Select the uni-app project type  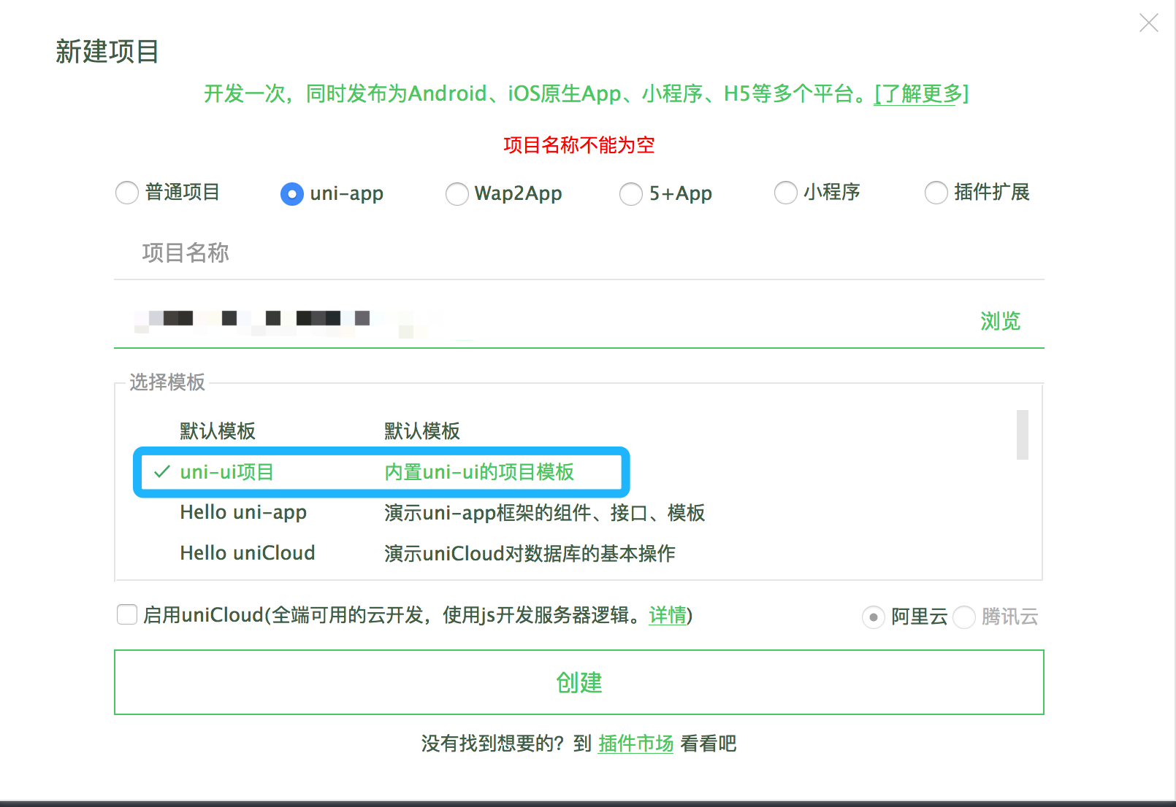(292, 193)
